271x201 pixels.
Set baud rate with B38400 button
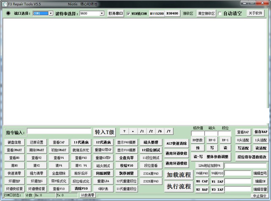(172, 14)
